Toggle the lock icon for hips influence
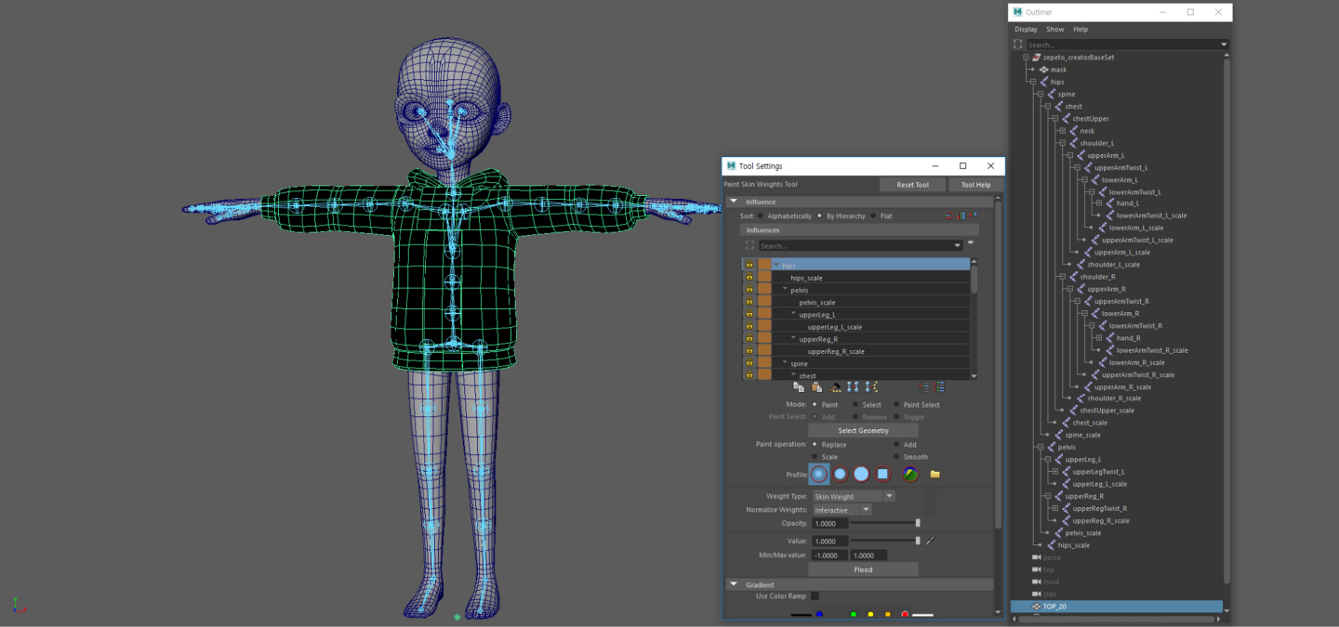 click(x=749, y=265)
